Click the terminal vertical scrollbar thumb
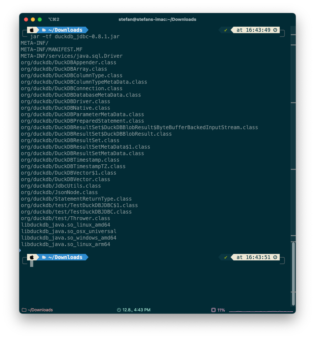The image size is (315, 339). click(293, 274)
